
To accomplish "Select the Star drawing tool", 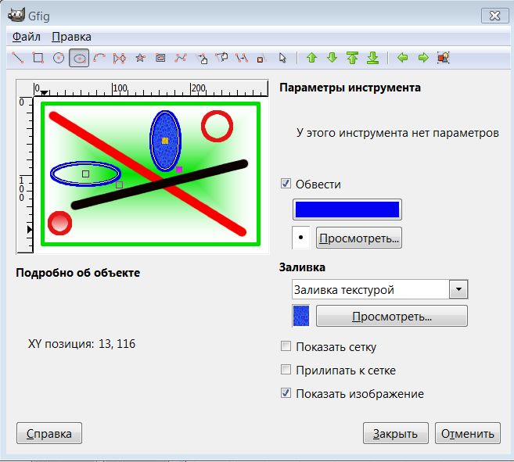I will pyautogui.click(x=140, y=58).
